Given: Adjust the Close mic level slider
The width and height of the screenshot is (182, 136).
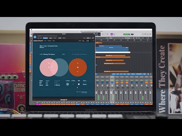Looking at the screenshot, I should pos(47,81).
